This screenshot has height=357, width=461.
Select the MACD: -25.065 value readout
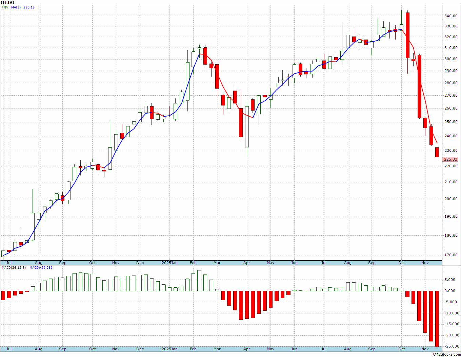41,267
